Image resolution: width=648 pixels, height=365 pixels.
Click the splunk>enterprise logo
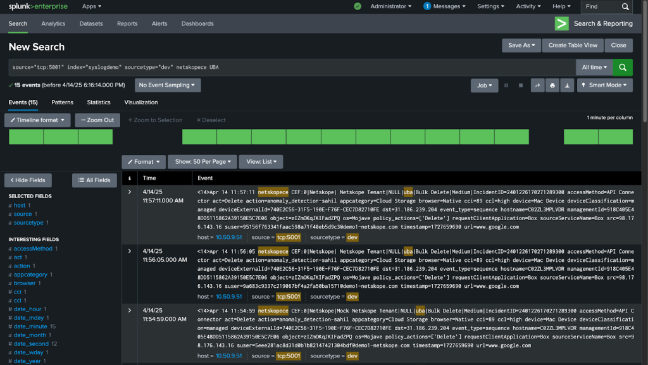(x=38, y=6)
